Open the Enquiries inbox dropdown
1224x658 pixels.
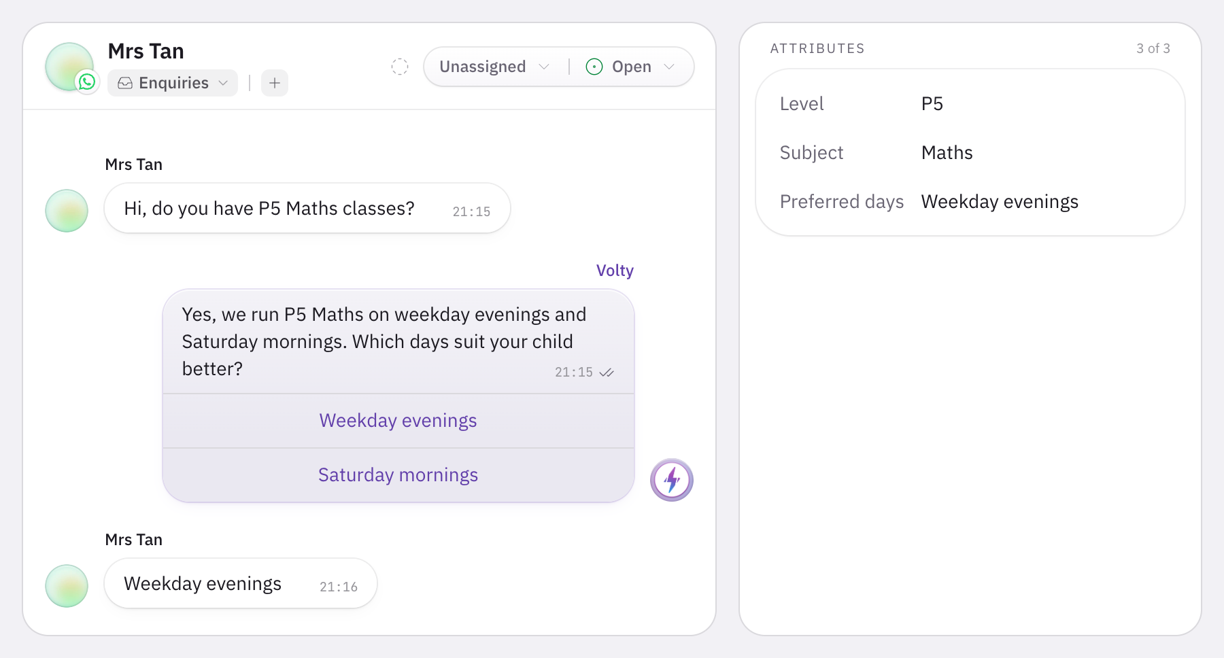point(173,83)
